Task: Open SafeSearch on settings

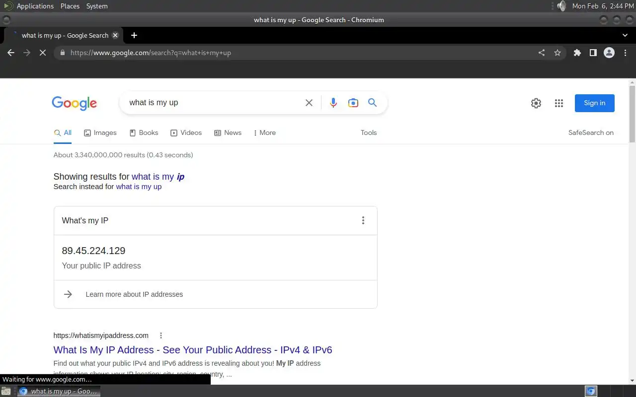Action: [x=591, y=132]
